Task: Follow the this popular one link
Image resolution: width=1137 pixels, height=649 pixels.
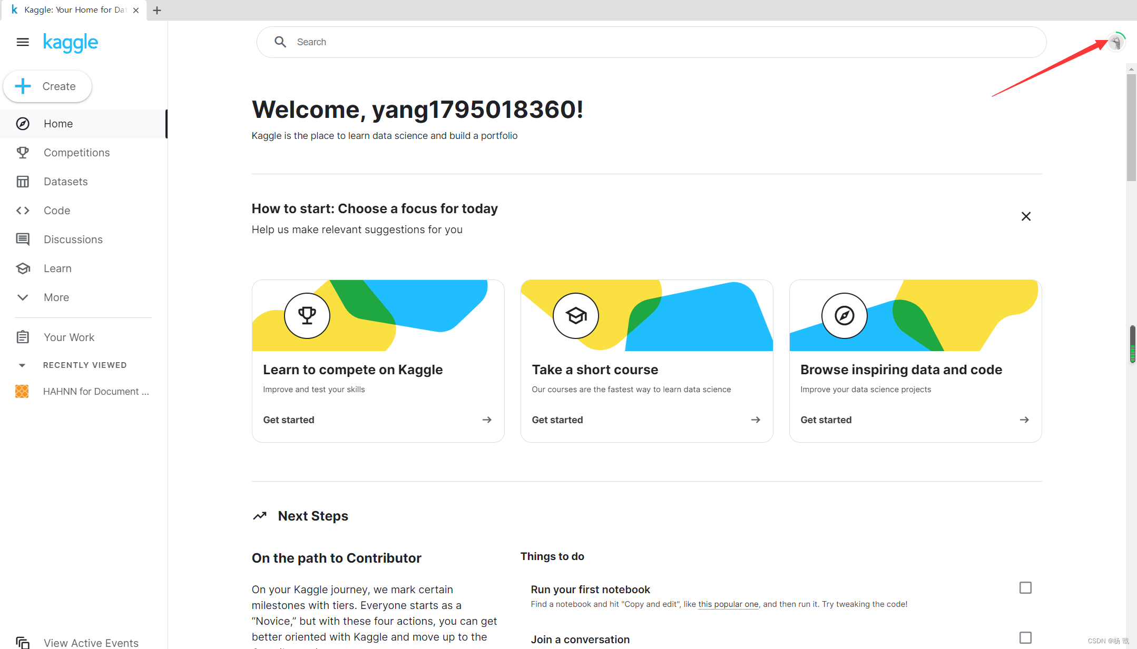Action: click(x=728, y=604)
